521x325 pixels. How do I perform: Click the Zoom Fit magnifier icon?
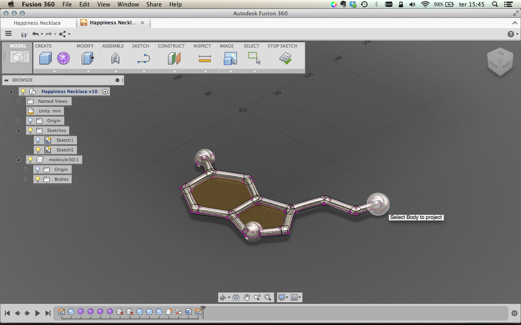coord(268,297)
